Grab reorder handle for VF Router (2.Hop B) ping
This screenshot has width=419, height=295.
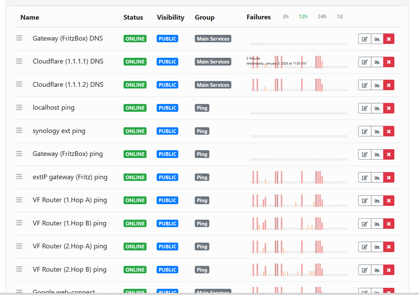point(19,269)
